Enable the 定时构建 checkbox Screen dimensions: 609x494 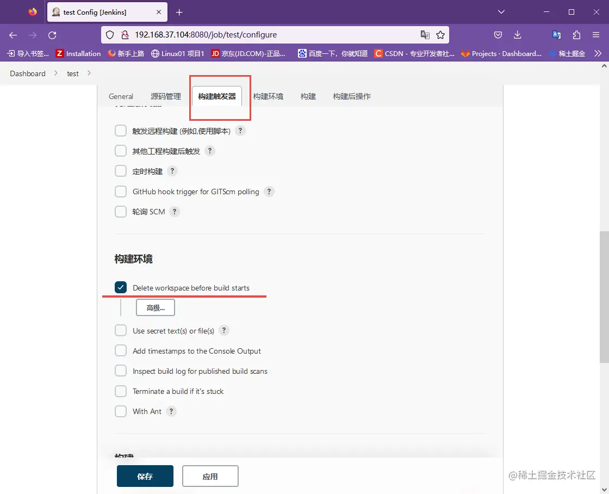120,171
